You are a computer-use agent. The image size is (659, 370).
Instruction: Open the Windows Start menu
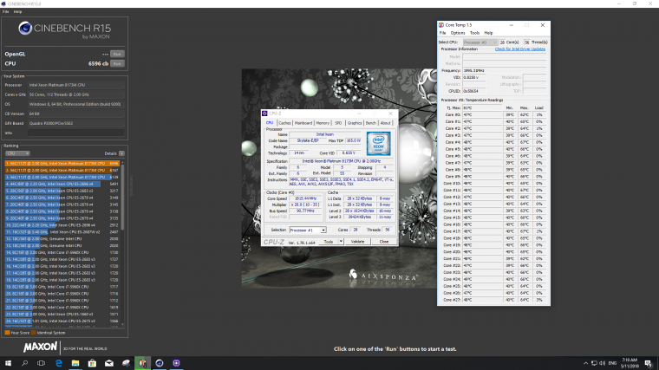(8, 363)
